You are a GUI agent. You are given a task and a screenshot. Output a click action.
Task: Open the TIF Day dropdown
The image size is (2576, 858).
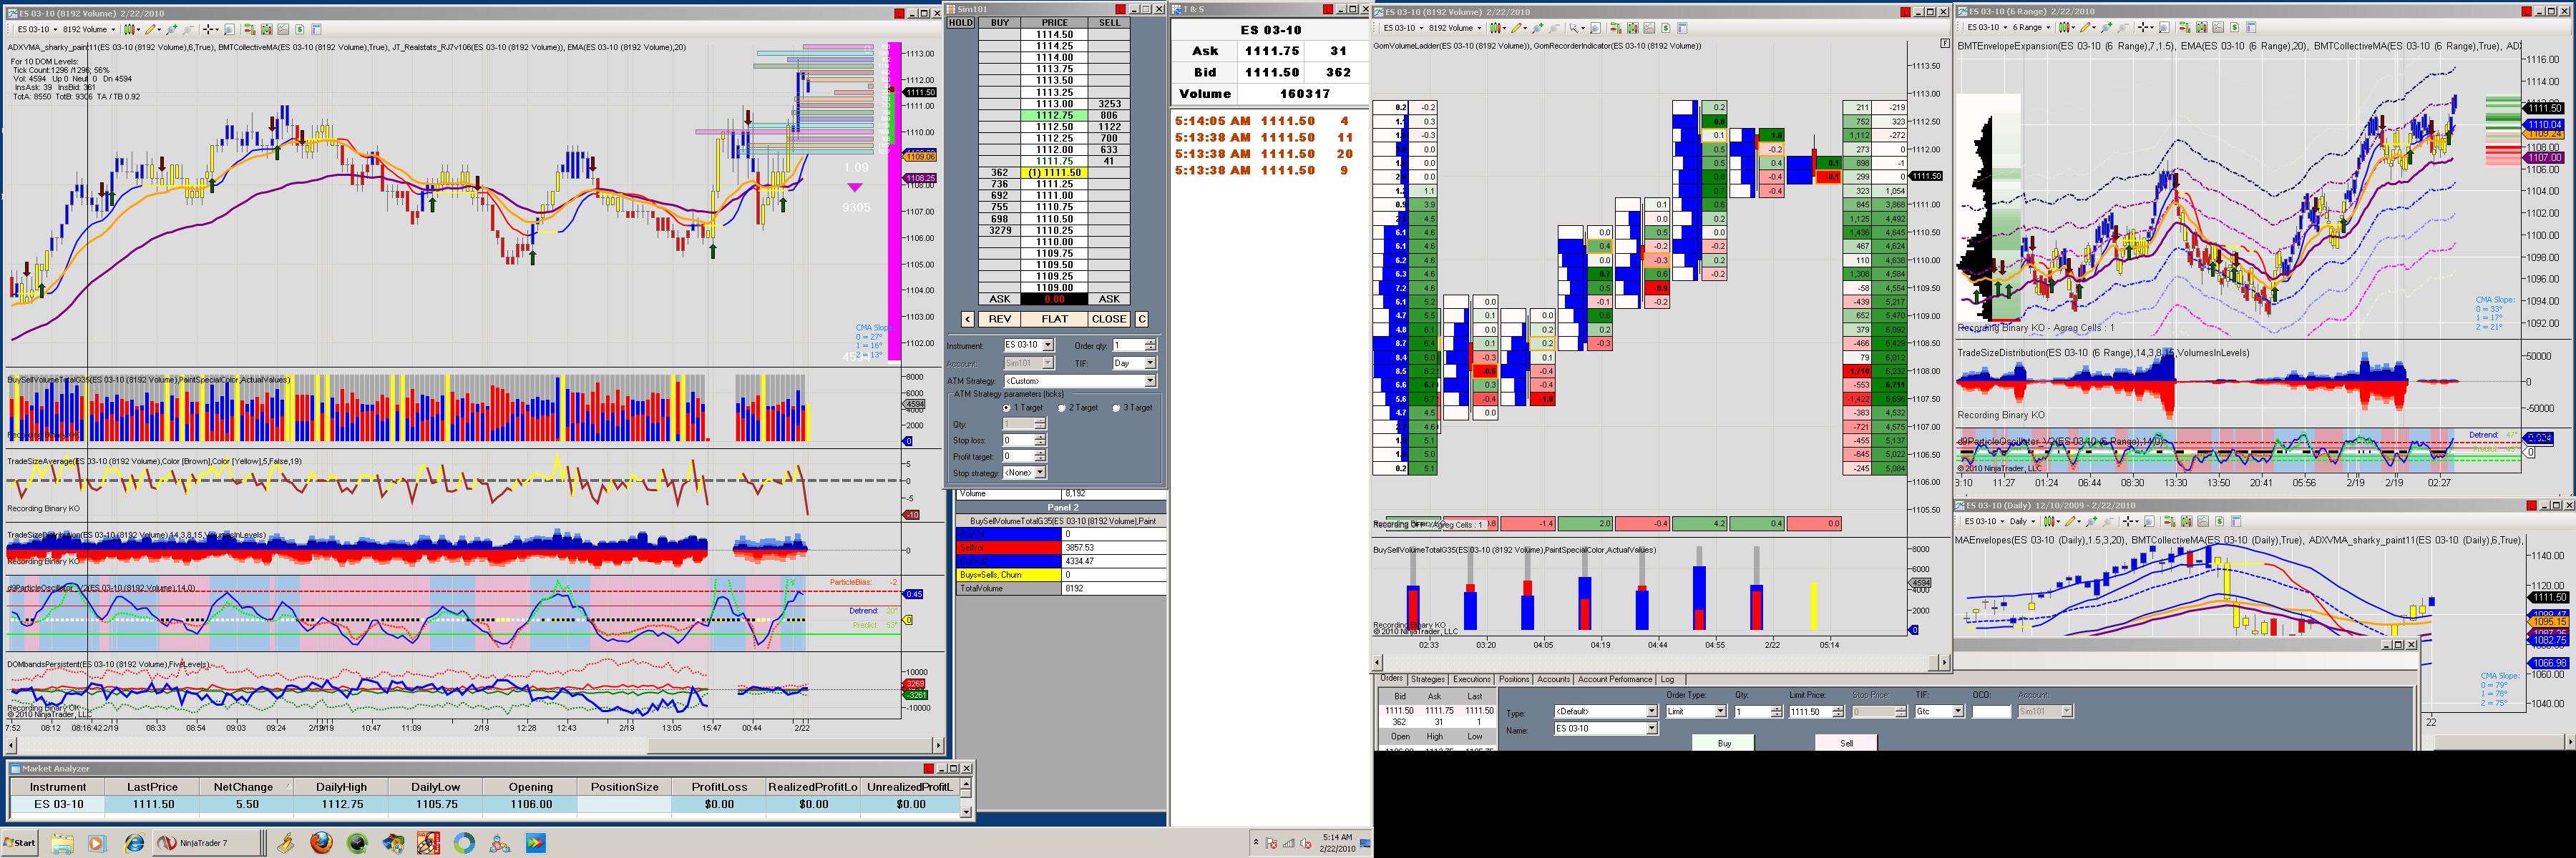pos(1149,363)
